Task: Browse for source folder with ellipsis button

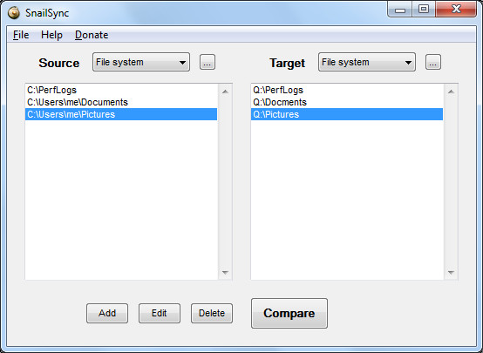Action: pyautogui.click(x=207, y=62)
